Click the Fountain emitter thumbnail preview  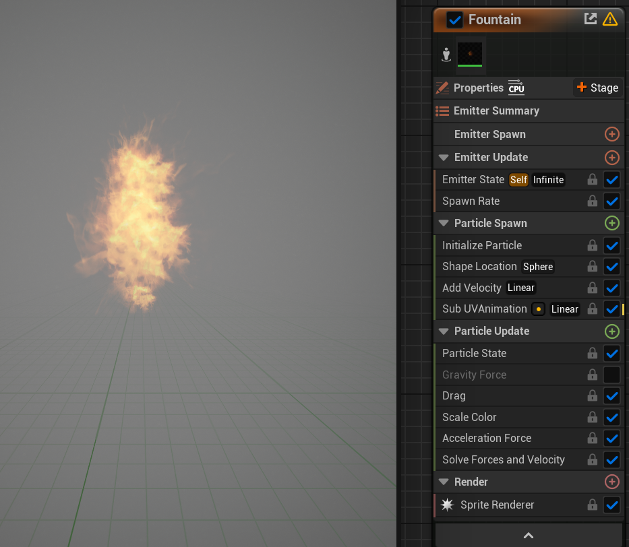pos(470,54)
